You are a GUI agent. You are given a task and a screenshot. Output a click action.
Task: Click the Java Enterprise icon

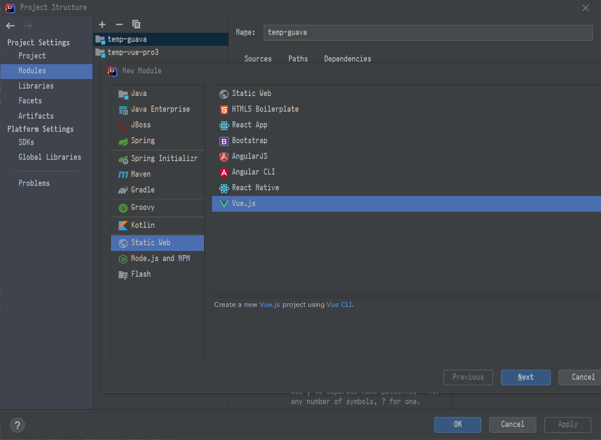coord(123,110)
